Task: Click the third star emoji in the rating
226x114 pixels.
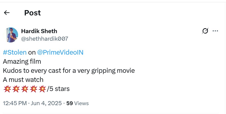Action: click(25, 89)
